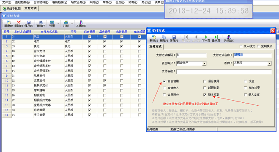The image size is (279, 152).
Task: Click the 币种 column header in the table
Action: coord(73,32)
